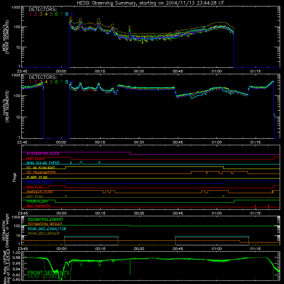Click the counts/s (REAR SEGMENTS) axis title
The height and width of the screenshot is (284, 284).
tap(6, 106)
